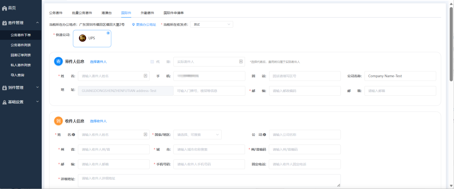Switch to the 港澳台 tab
Screen dimensions: 454x189
point(106,13)
